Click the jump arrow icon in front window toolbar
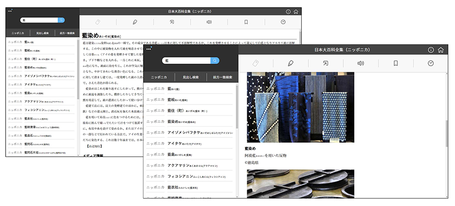The height and width of the screenshot is (206, 455). [326, 63]
